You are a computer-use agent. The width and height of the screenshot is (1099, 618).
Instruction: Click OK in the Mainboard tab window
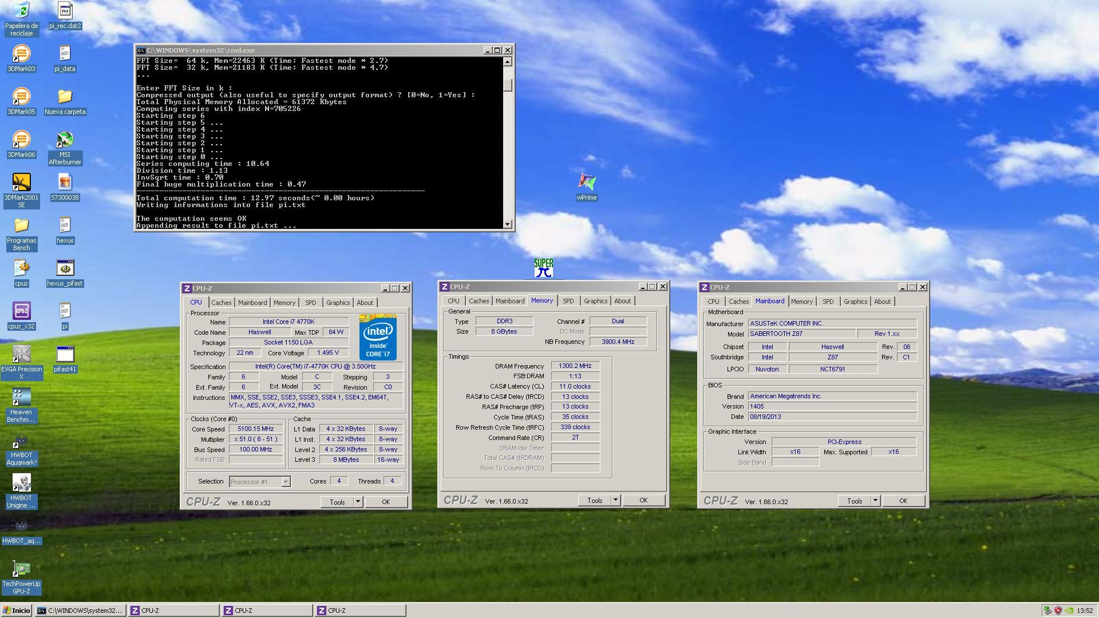coord(903,501)
